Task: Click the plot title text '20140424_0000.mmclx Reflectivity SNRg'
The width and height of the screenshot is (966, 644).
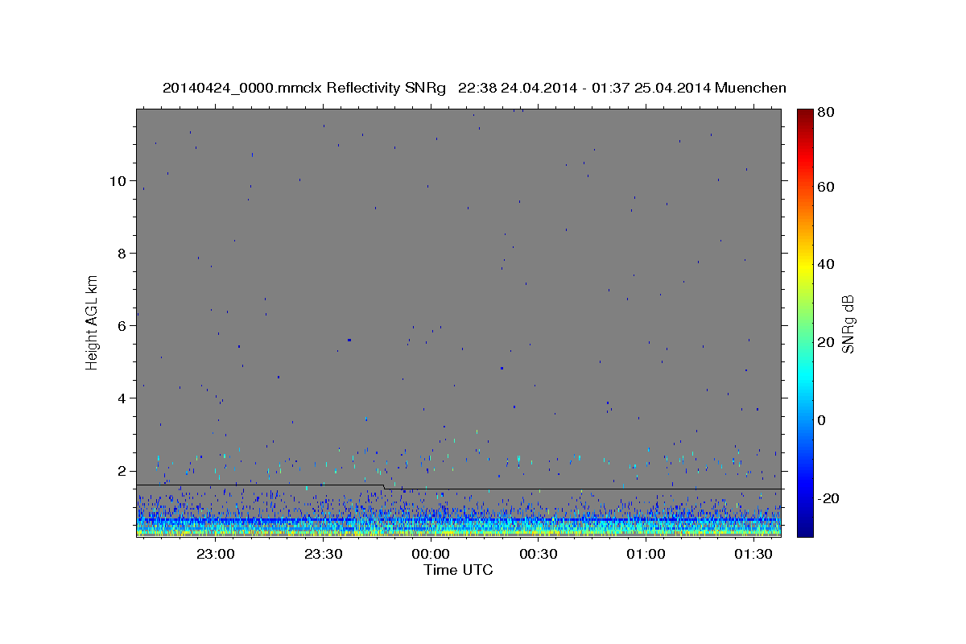Action: pyautogui.click(x=303, y=88)
